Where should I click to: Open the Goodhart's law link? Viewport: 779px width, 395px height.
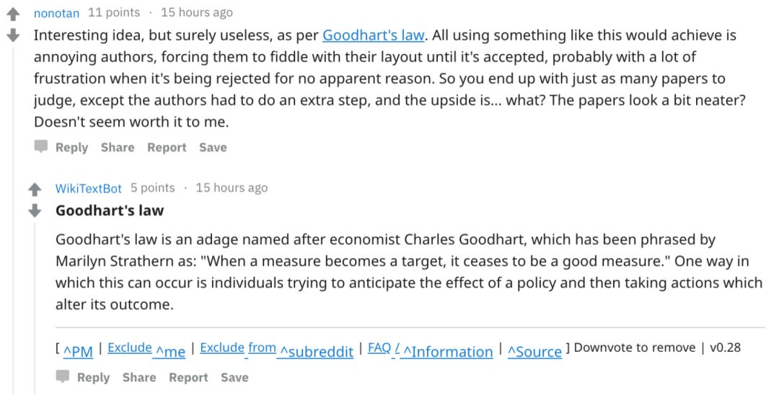[x=374, y=35]
